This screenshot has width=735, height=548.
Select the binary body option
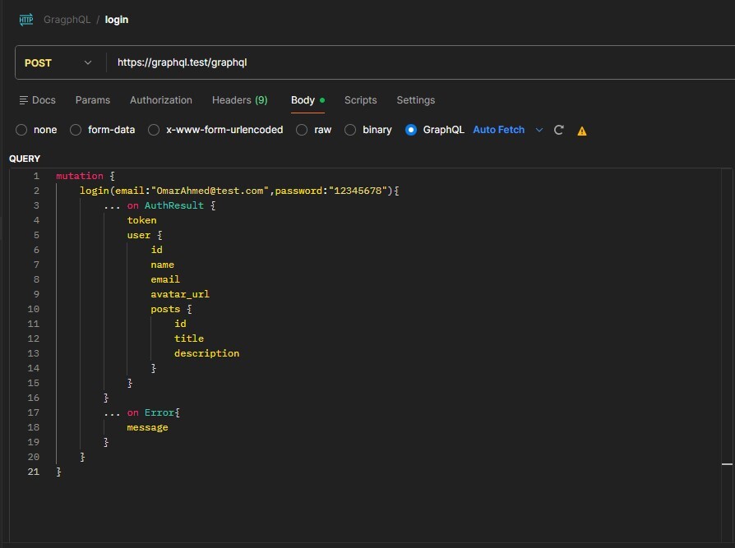click(350, 130)
